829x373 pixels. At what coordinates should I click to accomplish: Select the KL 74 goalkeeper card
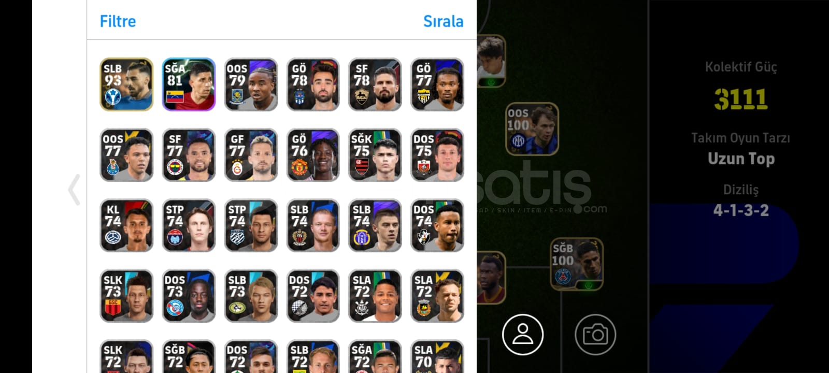(x=126, y=225)
